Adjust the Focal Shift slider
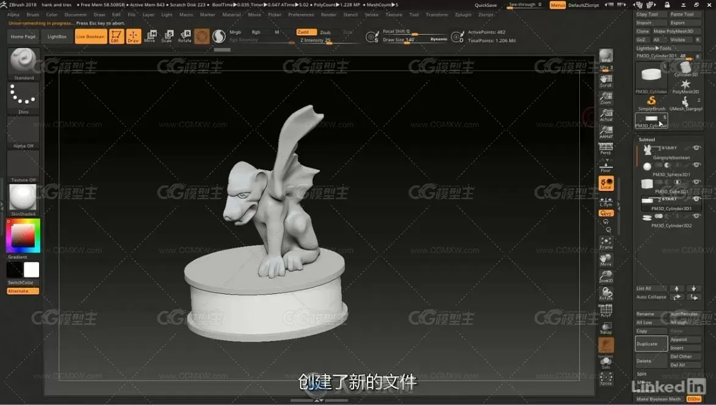Viewport: 716px width, 405px height. [414, 32]
